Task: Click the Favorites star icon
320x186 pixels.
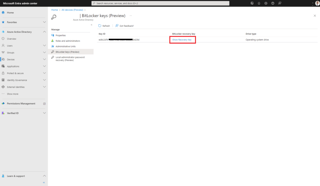Action: pos(3,22)
